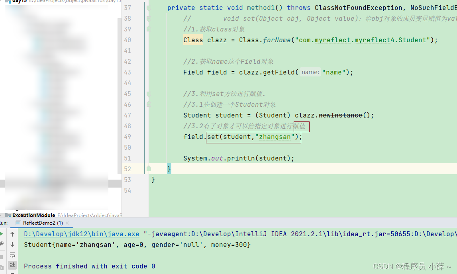Click 'Process finished with exit code 0'
457x274 pixels.
[90, 266]
